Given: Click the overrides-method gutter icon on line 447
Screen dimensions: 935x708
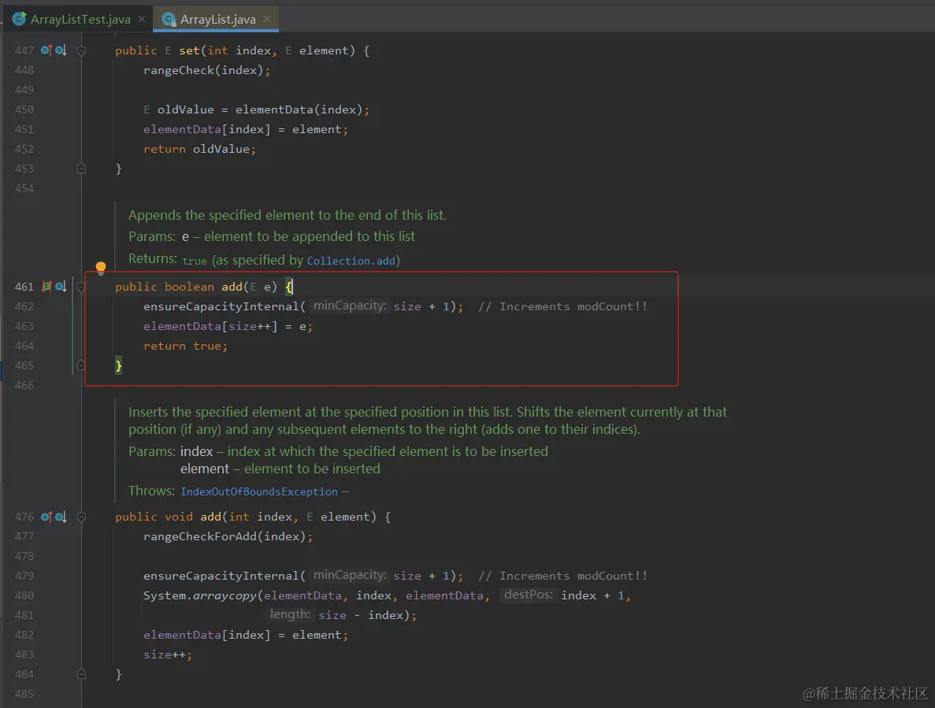Looking at the screenshot, I should pos(46,50).
